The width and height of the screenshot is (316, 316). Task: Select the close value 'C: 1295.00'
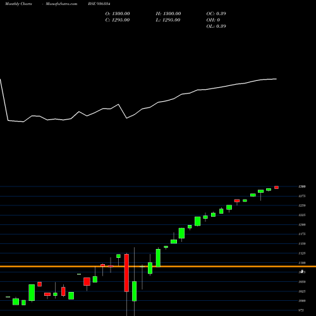point(118,20)
